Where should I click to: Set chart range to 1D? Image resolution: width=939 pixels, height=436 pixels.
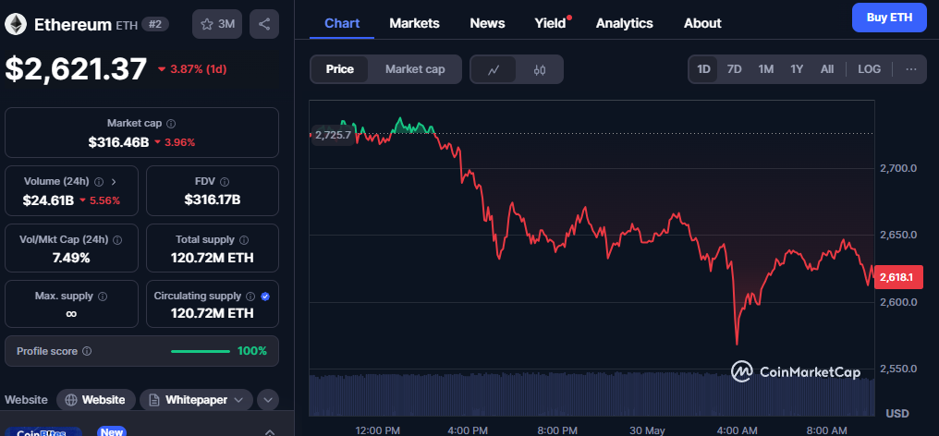pyautogui.click(x=703, y=69)
